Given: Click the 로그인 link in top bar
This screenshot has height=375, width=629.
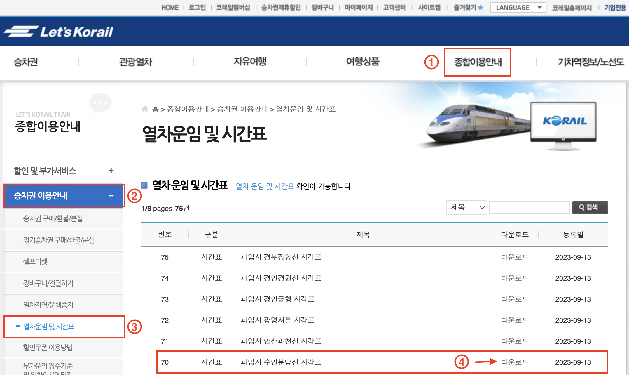Looking at the screenshot, I should (197, 8).
